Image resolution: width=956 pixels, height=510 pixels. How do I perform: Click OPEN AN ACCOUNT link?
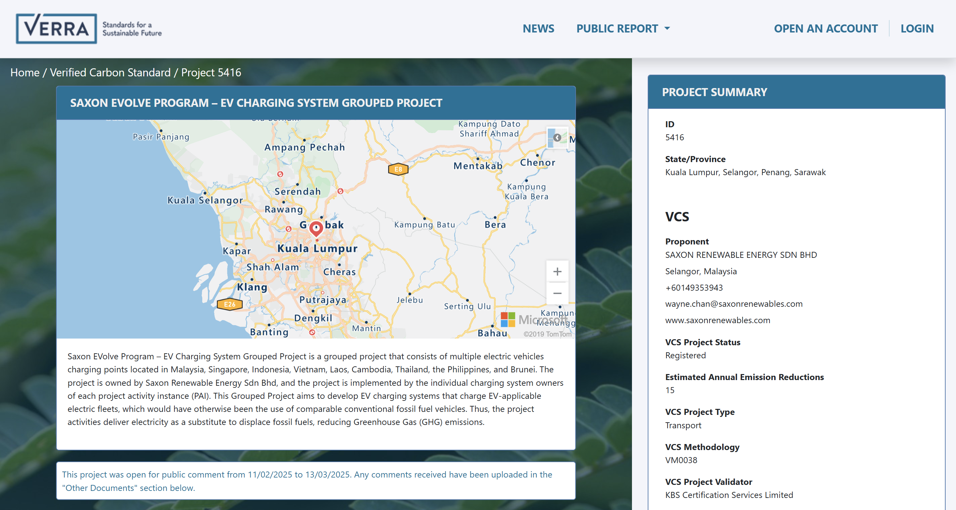826,28
